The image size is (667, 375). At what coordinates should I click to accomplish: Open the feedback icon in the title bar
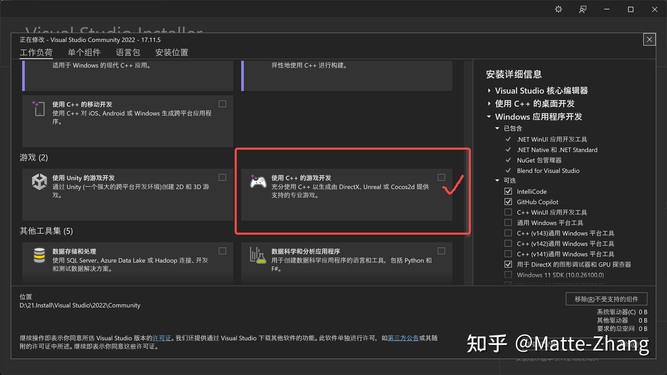[583, 9]
